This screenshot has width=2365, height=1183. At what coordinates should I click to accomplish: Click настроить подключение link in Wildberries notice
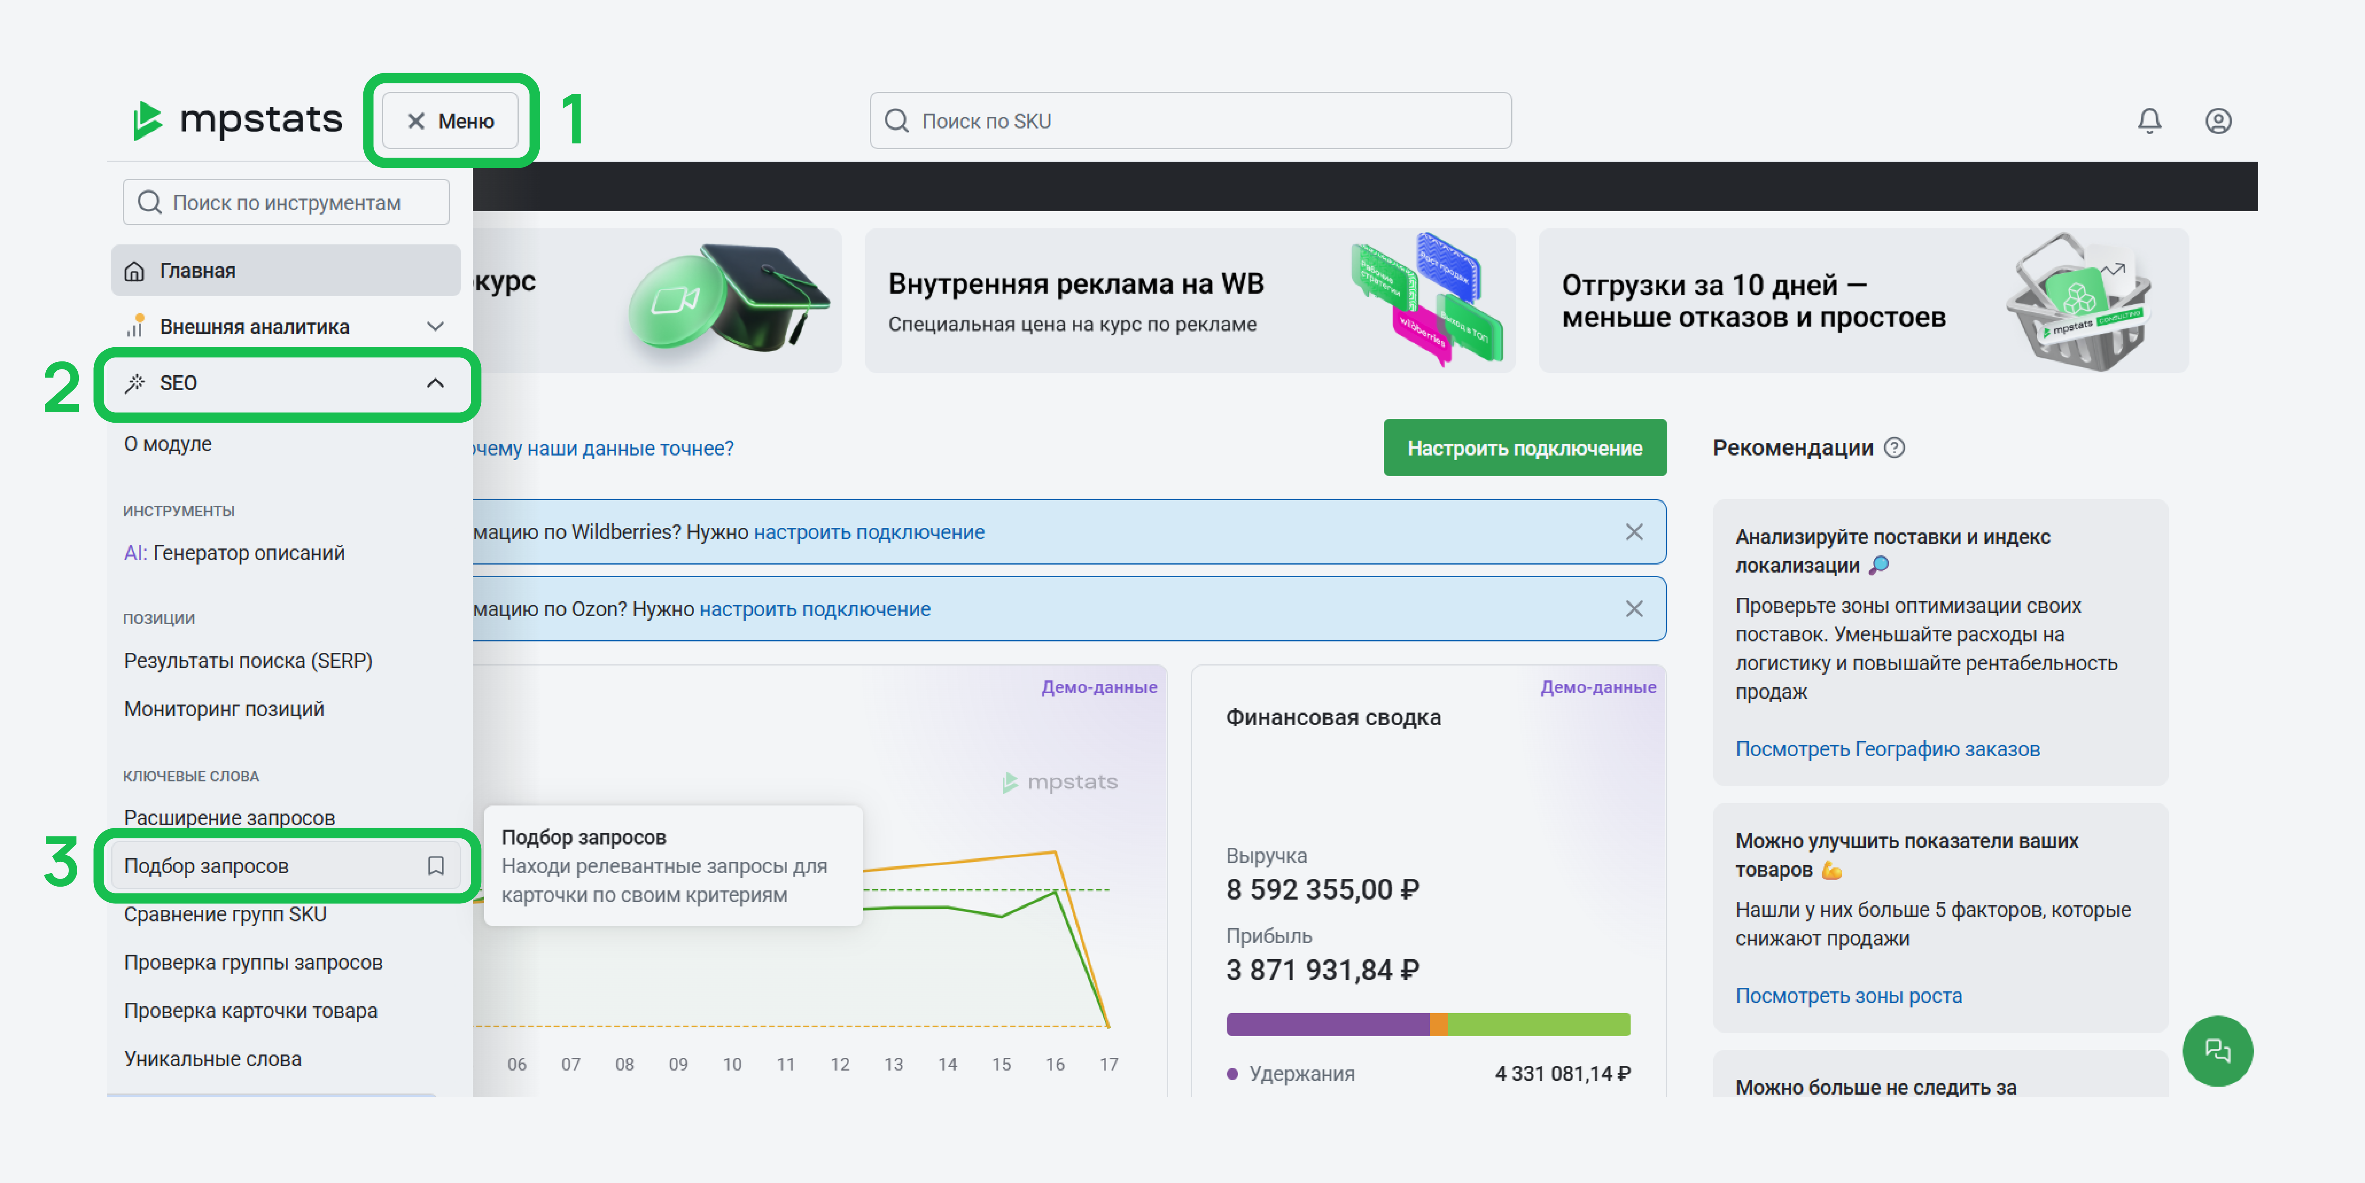869,532
